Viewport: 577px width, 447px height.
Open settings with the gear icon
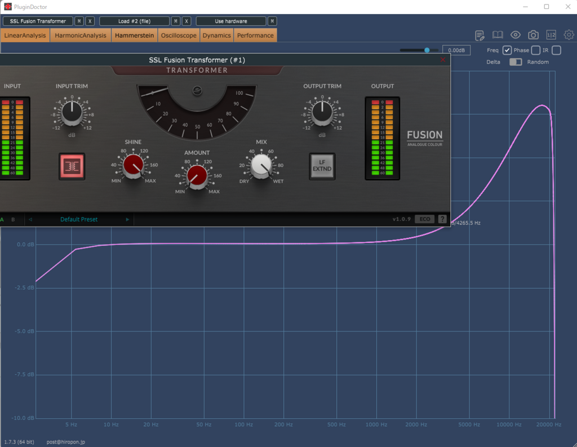(x=569, y=35)
